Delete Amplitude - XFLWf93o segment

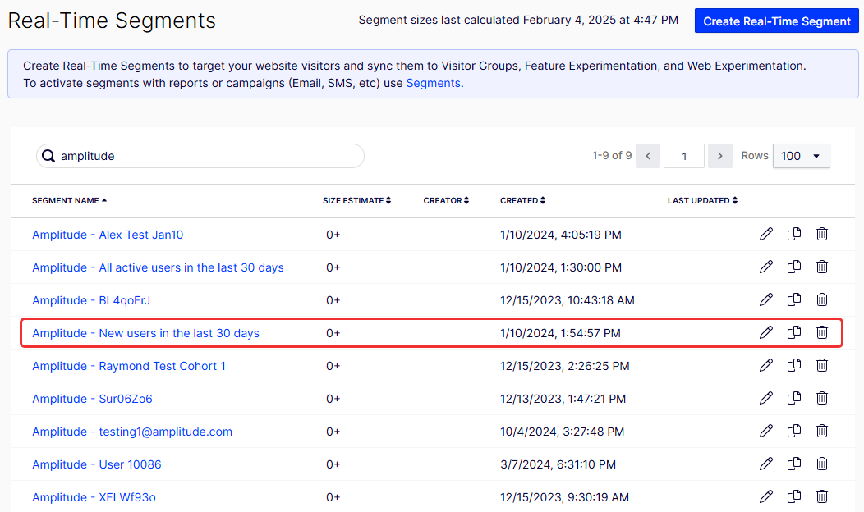click(x=821, y=496)
